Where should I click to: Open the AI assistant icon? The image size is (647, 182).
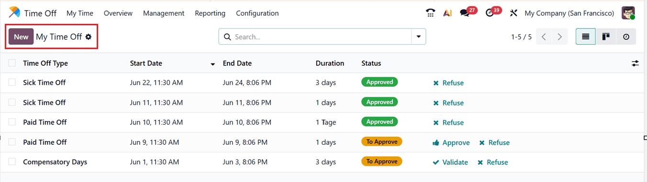447,13
